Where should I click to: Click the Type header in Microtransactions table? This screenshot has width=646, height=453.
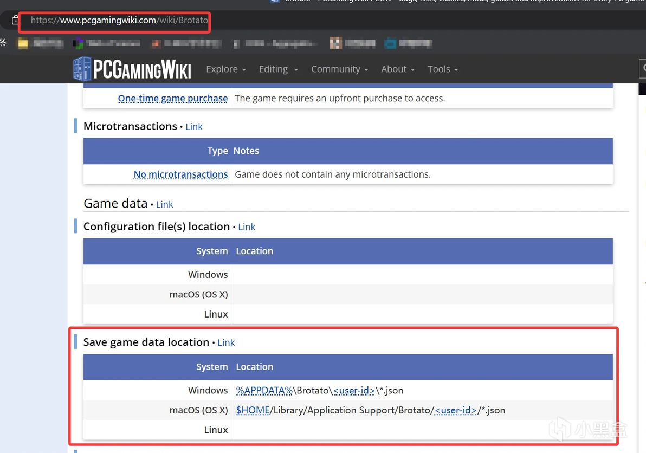tap(217, 151)
